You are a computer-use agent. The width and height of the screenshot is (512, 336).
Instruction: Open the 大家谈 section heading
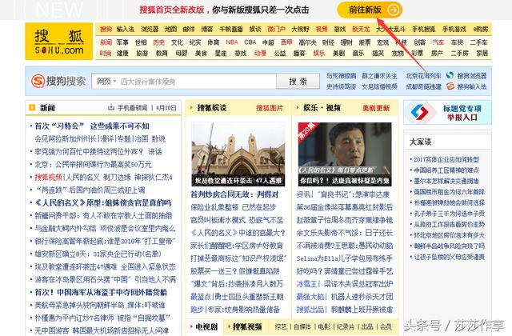pos(420,142)
